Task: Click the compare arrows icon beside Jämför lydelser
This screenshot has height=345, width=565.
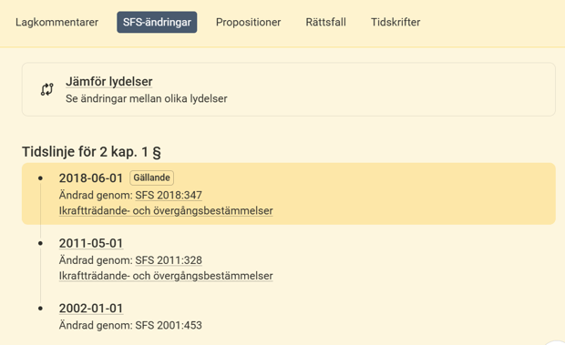Action: 46,89
